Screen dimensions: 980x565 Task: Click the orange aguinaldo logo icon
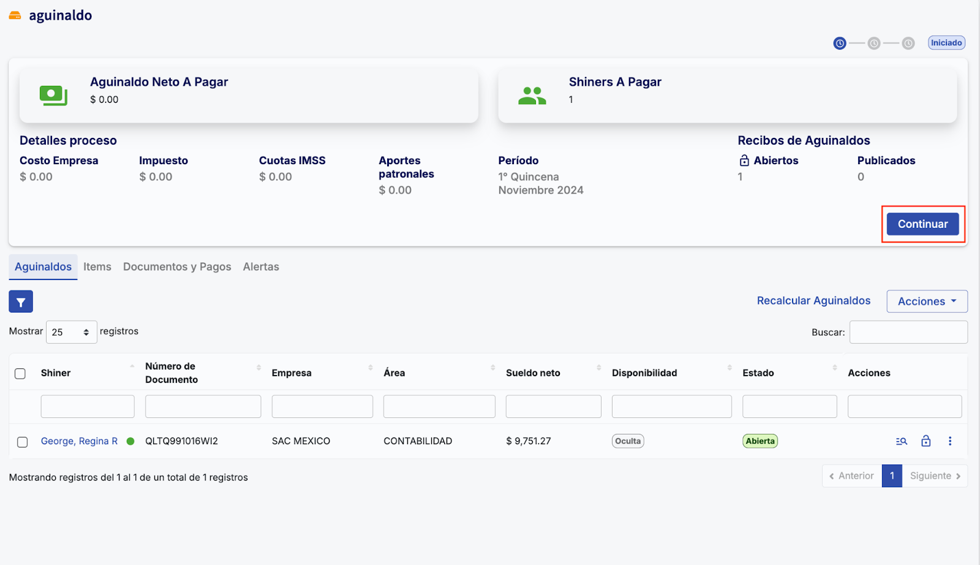15,16
